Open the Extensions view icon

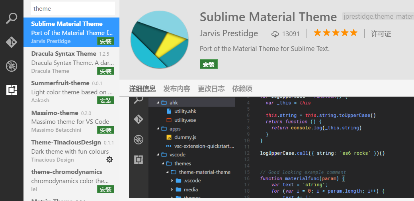(x=12, y=90)
